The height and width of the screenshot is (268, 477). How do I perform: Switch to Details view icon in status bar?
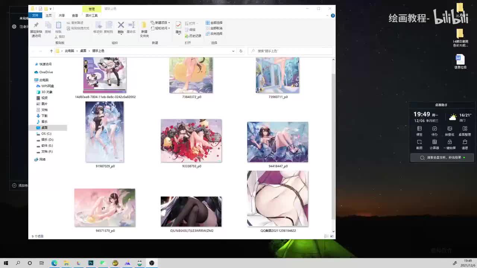(x=326, y=236)
